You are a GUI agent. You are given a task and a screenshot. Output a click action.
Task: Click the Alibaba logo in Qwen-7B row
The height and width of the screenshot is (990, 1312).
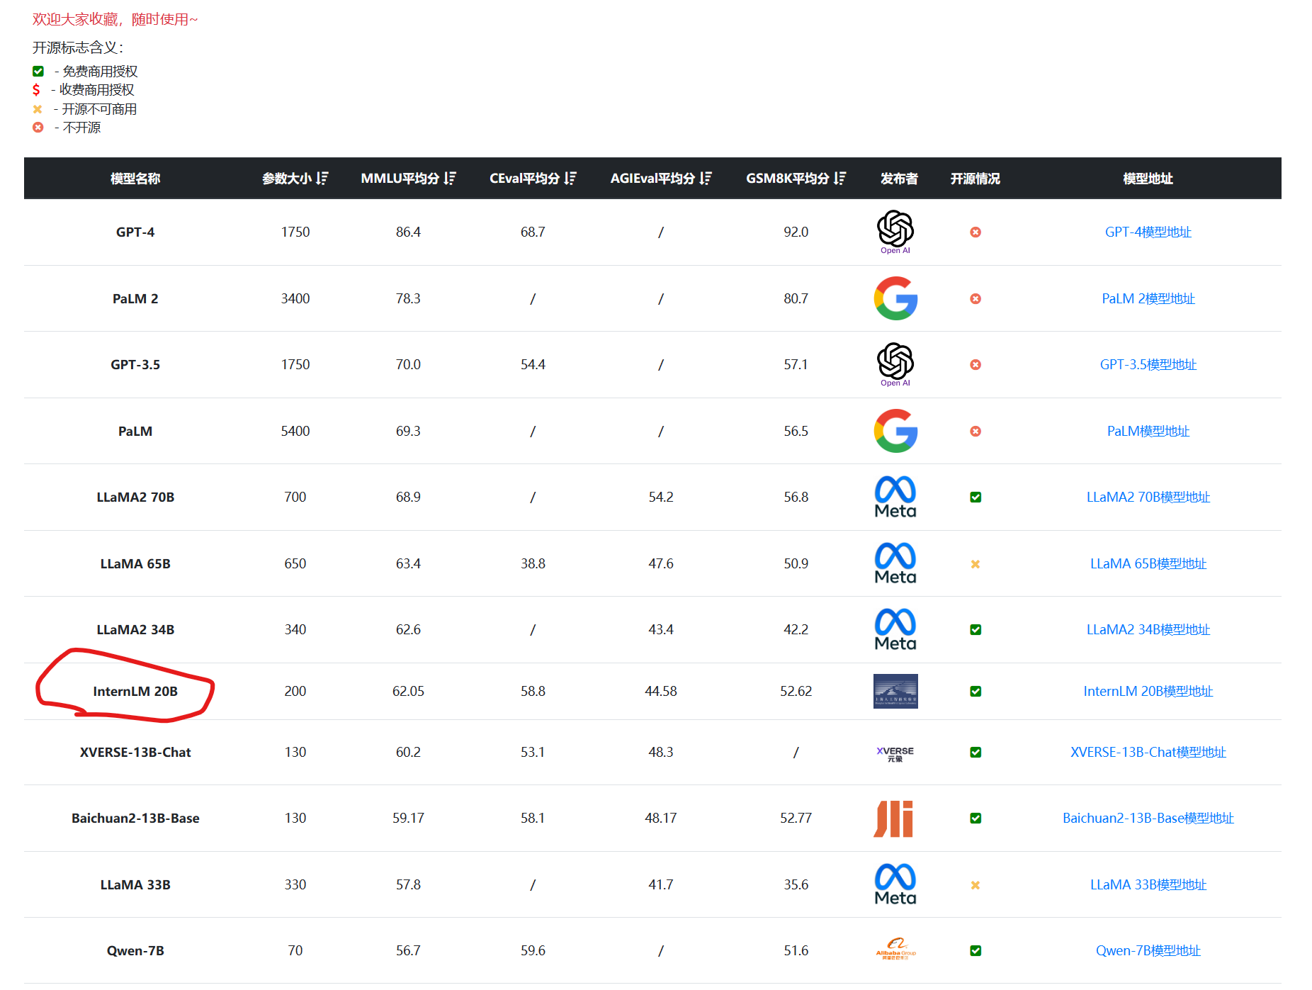(x=895, y=950)
